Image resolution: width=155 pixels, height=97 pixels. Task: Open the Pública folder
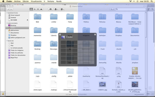click(x=86, y=17)
